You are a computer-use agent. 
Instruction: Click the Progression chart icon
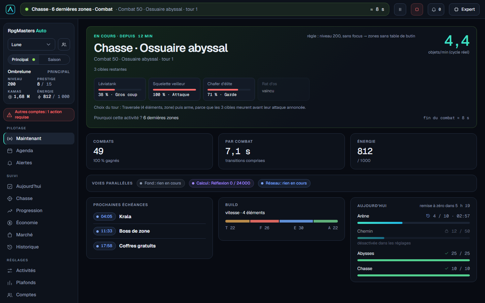(x=10, y=211)
